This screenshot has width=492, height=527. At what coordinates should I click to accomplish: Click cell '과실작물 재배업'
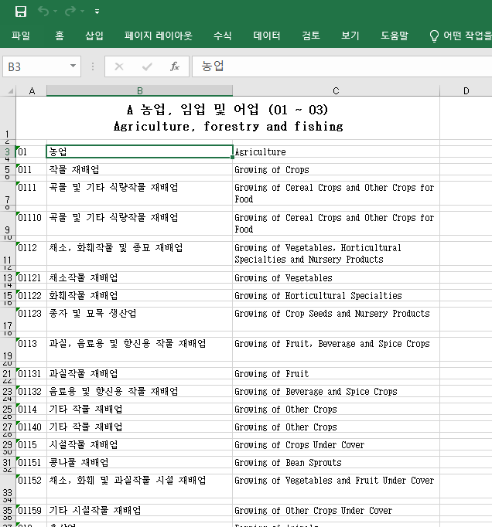click(140, 373)
